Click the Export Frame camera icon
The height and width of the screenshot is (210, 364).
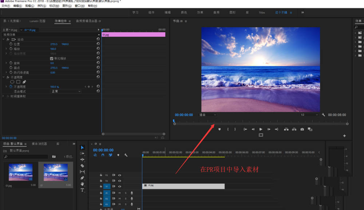coord(302,129)
